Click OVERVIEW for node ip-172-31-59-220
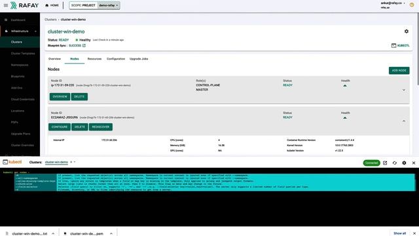This screenshot has width=419, height=236. point(60,96)
